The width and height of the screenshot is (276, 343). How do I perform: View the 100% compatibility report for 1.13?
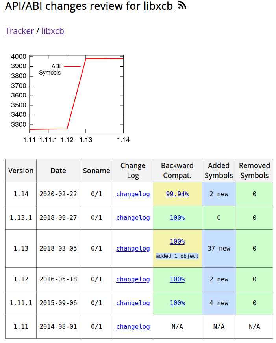click(177, 241)
